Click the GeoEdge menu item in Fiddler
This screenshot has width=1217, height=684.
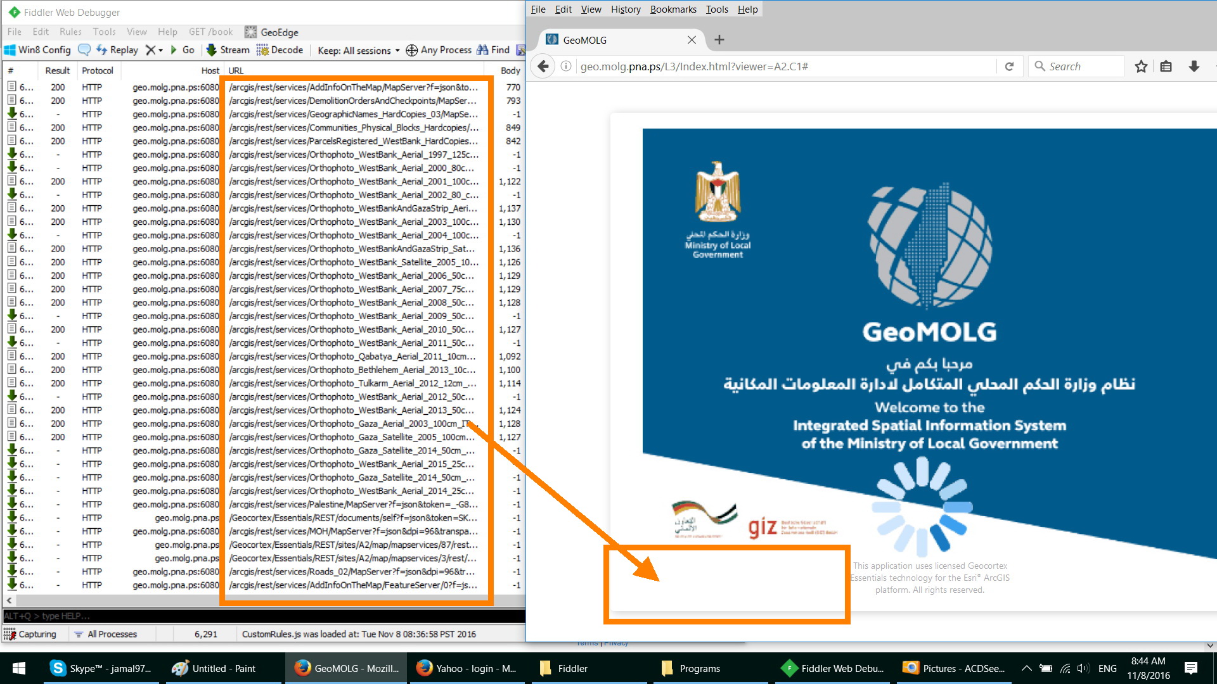[x=272, y=32]
